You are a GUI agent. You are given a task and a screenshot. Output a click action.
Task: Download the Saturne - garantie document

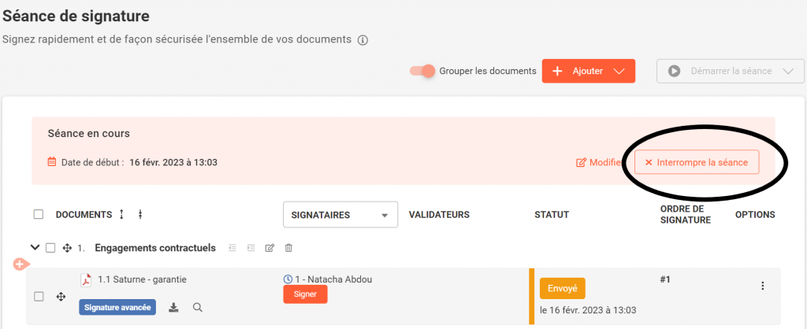(x=174, y=307)
